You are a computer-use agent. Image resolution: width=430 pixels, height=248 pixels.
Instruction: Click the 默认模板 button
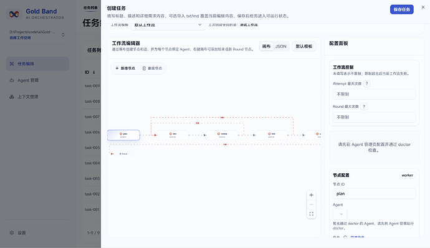point(304,46)
